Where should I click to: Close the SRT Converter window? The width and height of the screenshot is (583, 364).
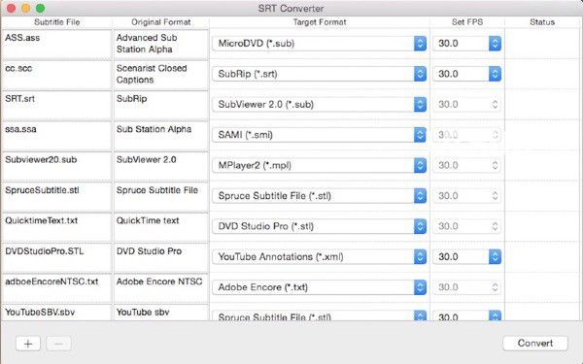tap(11, 8)
